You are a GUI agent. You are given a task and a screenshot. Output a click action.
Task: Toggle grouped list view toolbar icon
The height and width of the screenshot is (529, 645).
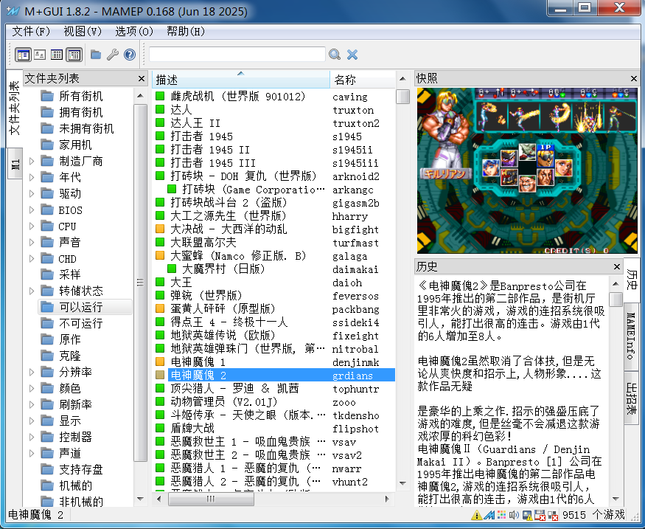coord(74,55)
